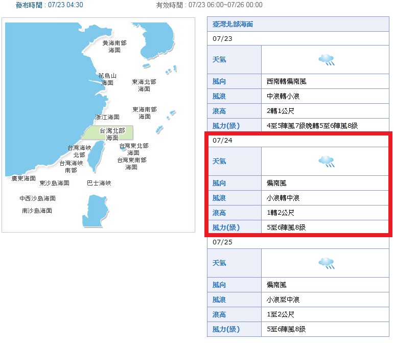Screen dimensions: 394x343
Task: Click 07/24 wind force 5至6陣風8級
Action: click(286, 227)
